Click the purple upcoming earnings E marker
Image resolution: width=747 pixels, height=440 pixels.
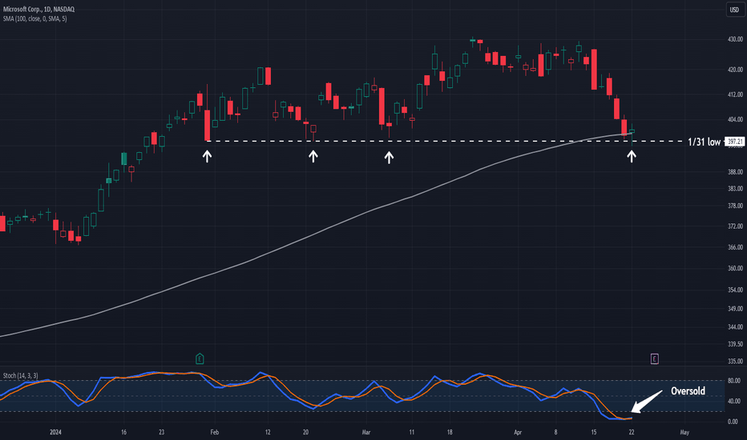click(655, 358)
